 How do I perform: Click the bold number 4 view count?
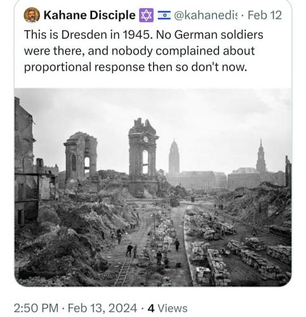[151, 308]
